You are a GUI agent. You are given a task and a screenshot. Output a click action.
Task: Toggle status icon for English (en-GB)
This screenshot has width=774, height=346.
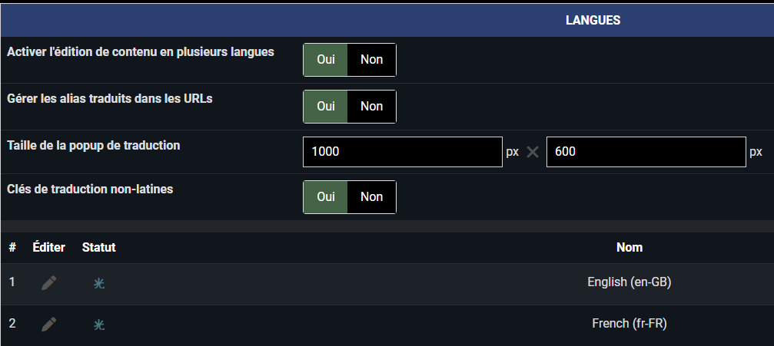(x=99, y=283)
